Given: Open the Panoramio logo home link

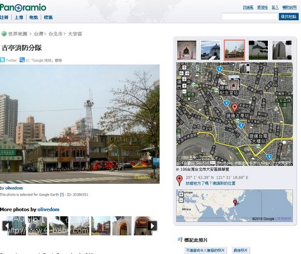Looking at the screenshot, I should point(23,8).
